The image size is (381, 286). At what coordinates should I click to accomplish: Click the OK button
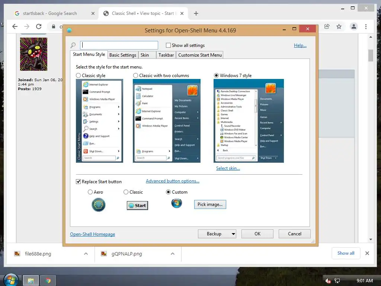coord(257,234)
